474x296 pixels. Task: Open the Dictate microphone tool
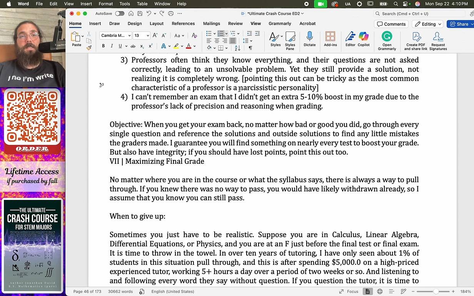(309, 39)
